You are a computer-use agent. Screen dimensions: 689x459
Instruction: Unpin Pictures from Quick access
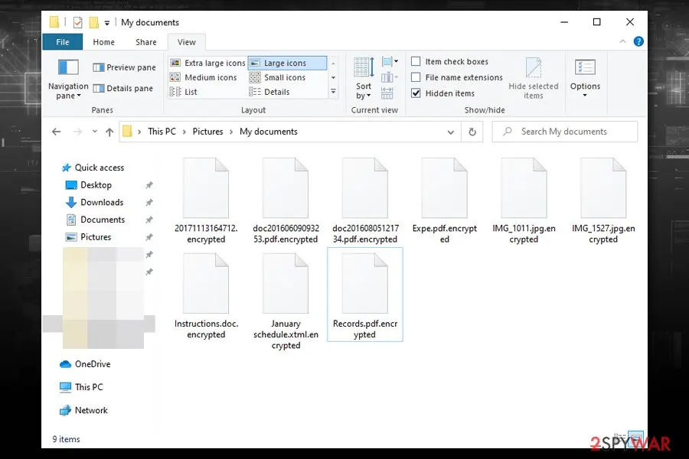click(x=149, y=237)
